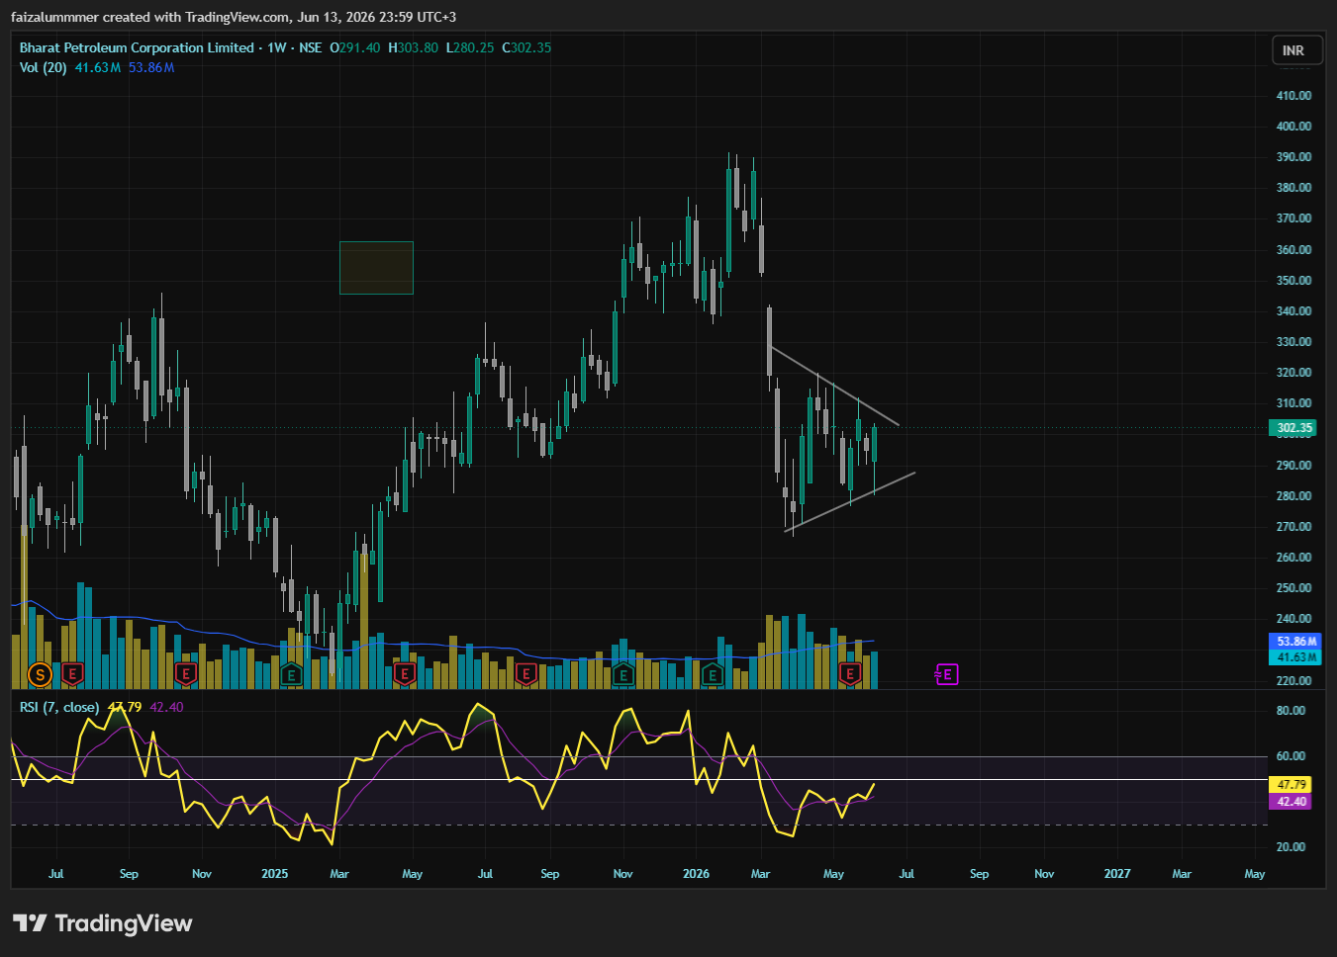This screenshot has width=1337, height=957.
Task: Click the Bharat Petroleum Corporation Limited symbol title
Action: point(137,47)
